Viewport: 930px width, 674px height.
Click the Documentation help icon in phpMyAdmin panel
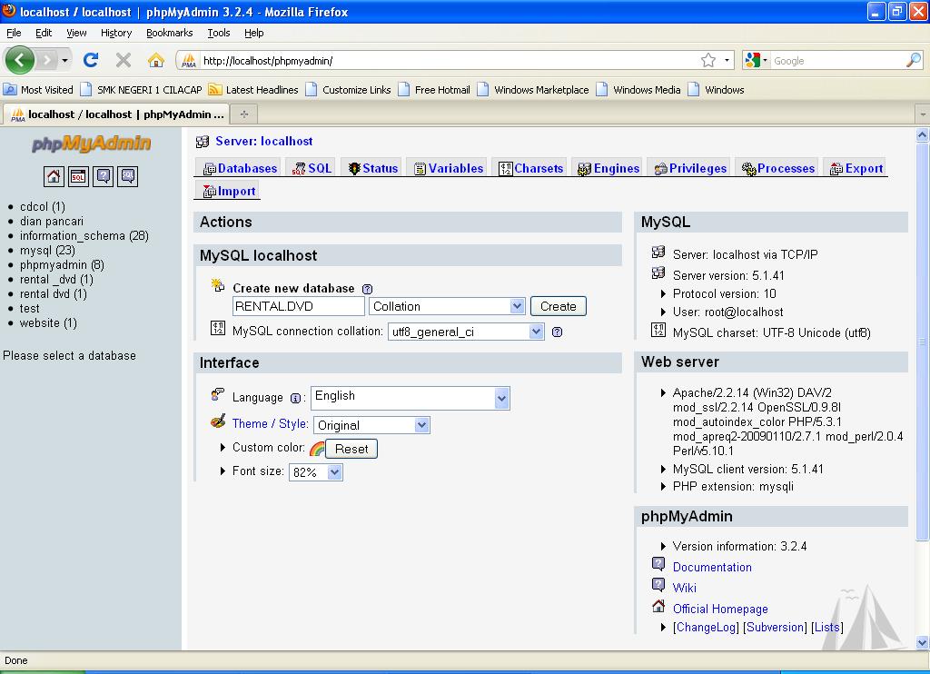pyautogui.click(x=658, y=564)
